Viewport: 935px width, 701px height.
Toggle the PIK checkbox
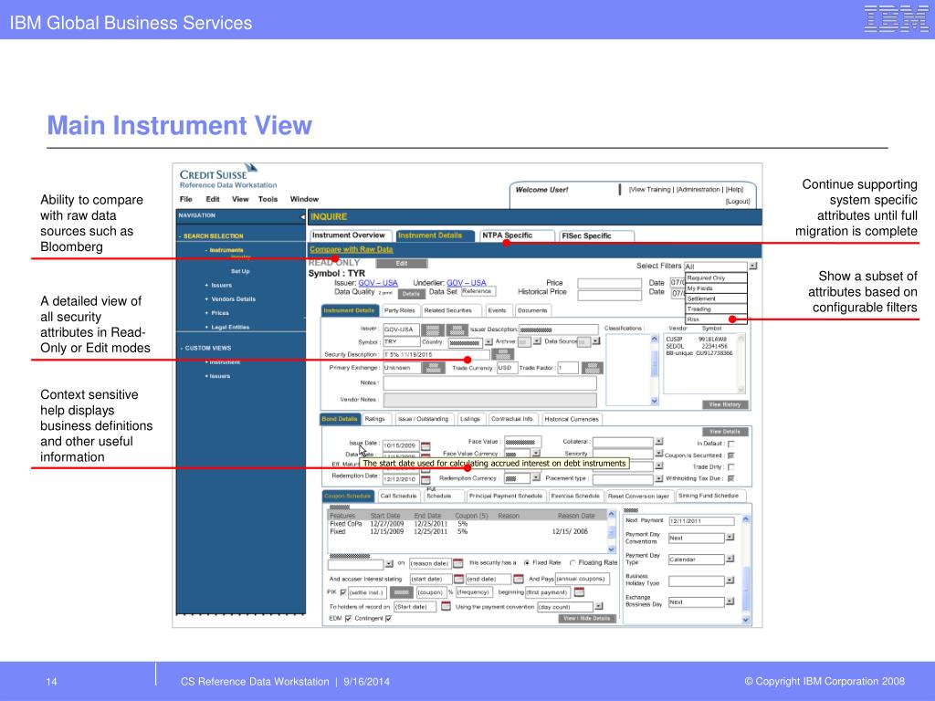pyautogui.click(x=343, y=592)
